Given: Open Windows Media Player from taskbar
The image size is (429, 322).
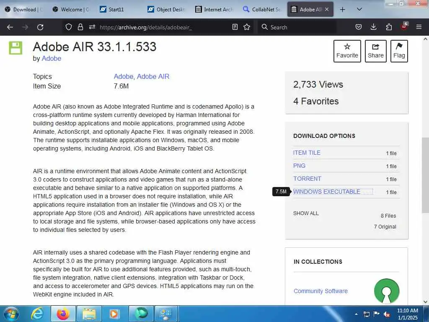Looking at the screenshot, I should 115,314.
